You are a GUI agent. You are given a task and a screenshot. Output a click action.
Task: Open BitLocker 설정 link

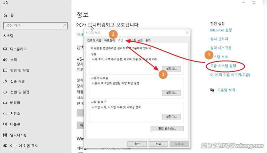pos(221,30)
